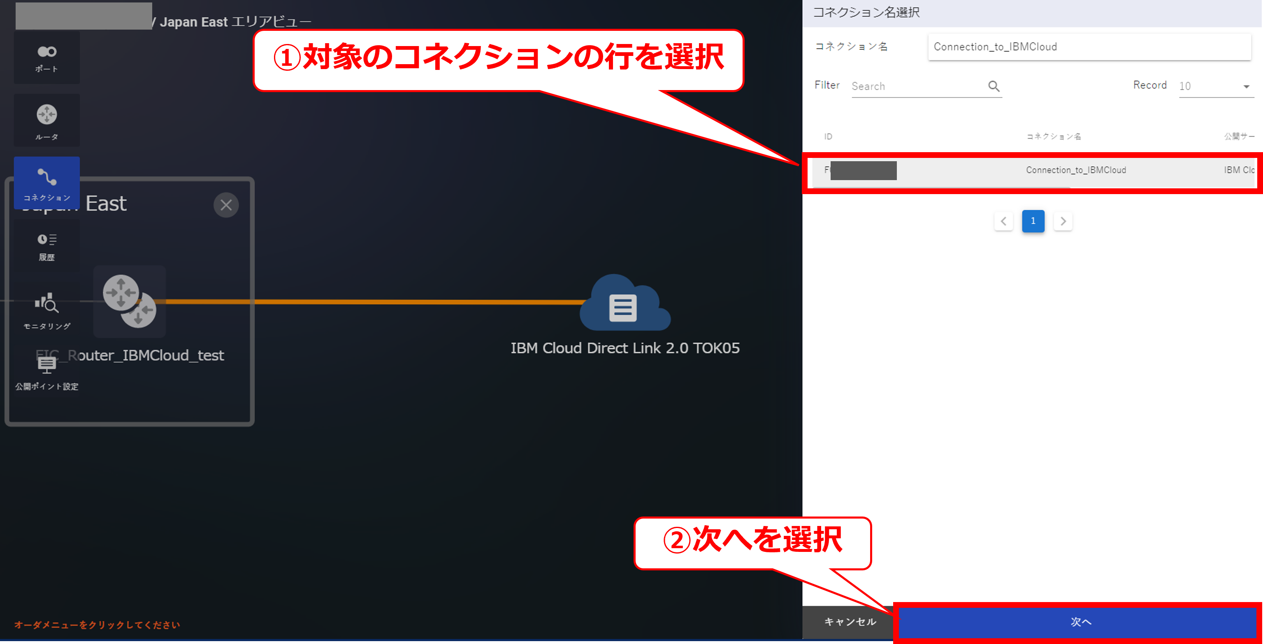Click the Filter Search input field

pyautogui.click(x=917, y=86)
